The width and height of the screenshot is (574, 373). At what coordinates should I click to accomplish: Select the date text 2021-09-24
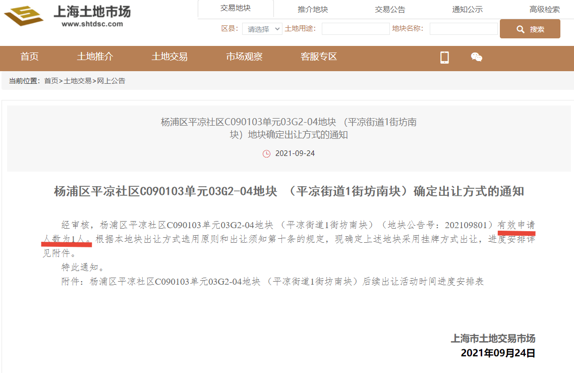tap(295, 153)
